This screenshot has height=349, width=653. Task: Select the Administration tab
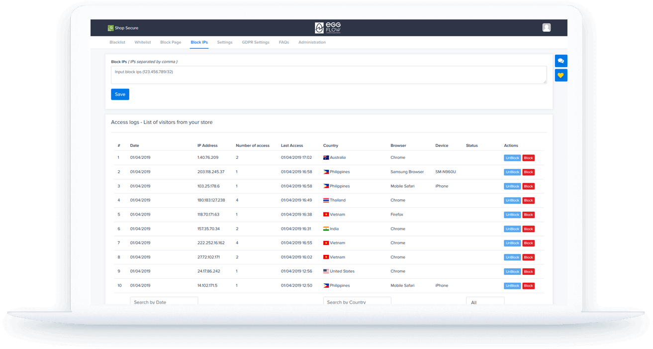click(x=312, y=42)
